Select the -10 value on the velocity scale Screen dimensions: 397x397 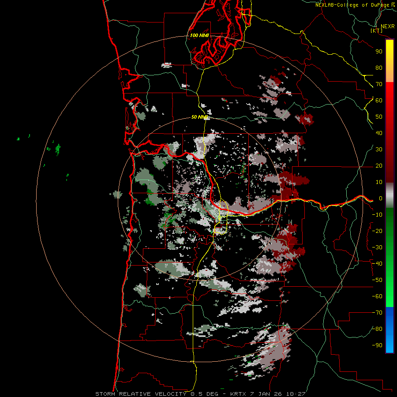(x=377, y=215)
